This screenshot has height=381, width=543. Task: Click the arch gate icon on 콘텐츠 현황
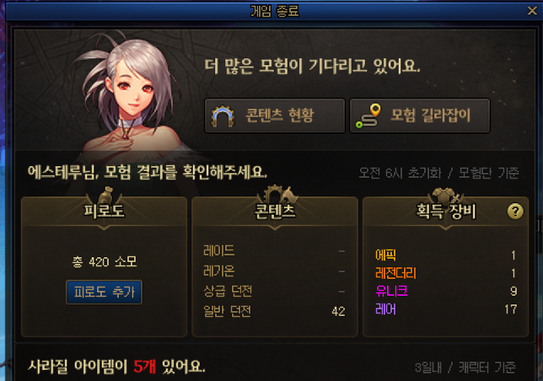(223, 116)
